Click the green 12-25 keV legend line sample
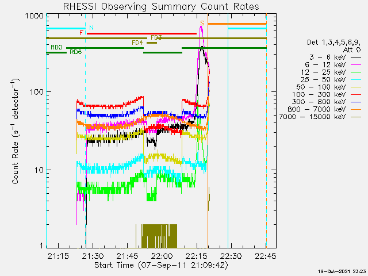Viewport: 368px width, 276px height. [x=356, y=72]
